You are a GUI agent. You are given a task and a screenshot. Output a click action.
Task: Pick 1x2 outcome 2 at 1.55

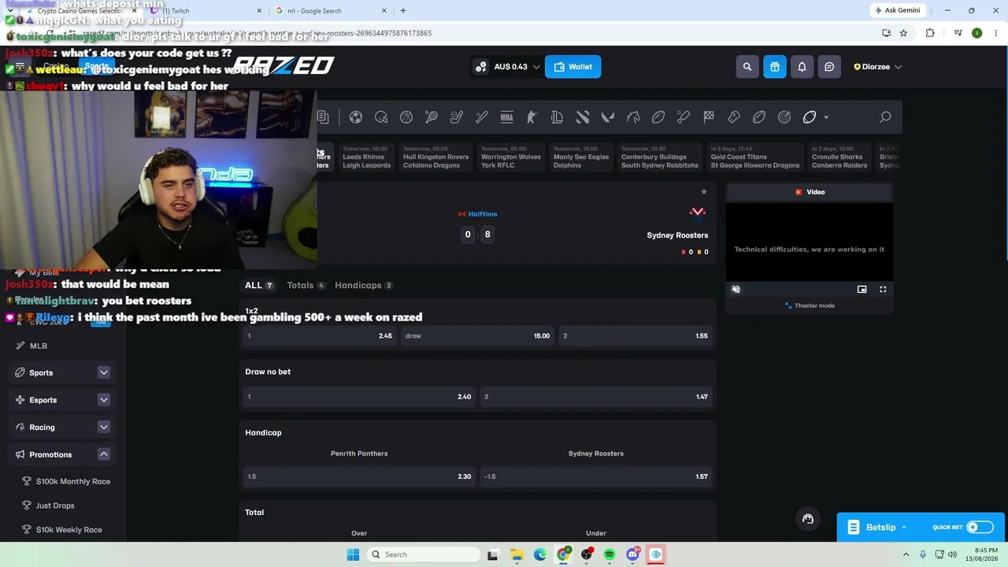tap(636, 335)
